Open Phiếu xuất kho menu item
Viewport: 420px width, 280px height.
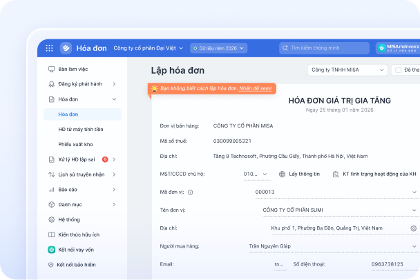tap(75, 145)
